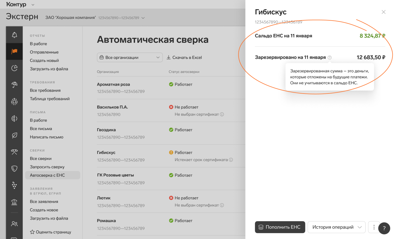395x239 pixels.
Task: Click info icon after Истекает срок сертификата
Action: point(231,160)
